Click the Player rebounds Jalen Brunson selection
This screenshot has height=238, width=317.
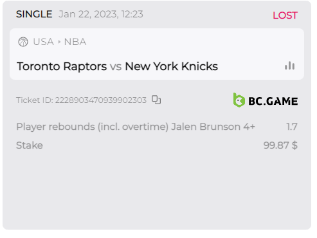[136, 127]
